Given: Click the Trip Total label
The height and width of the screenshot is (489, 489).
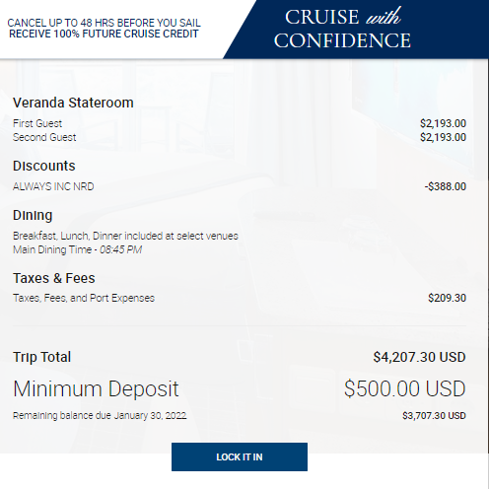Looking at the screenshot, I should [41, 357].
